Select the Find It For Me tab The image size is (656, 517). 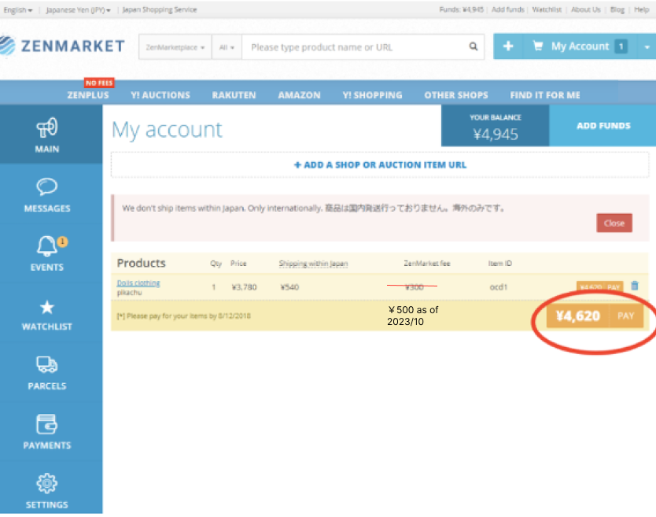point(545,95)
